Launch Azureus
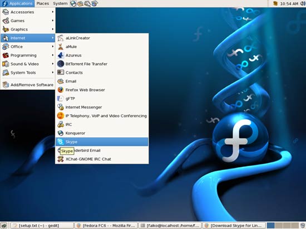Viewport: 306px width, 229px height. 102,55
